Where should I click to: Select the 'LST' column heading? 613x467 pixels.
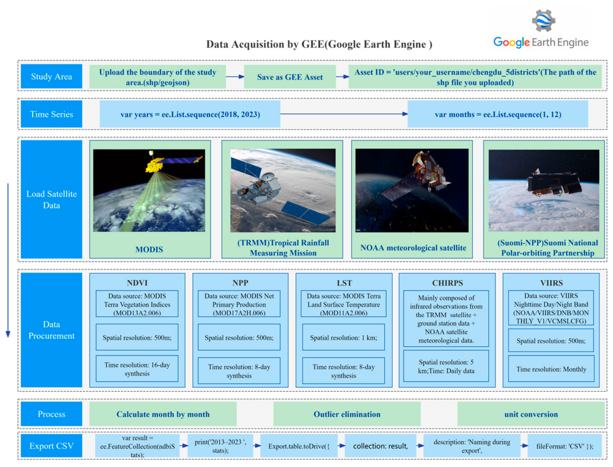tap(344, 283)
